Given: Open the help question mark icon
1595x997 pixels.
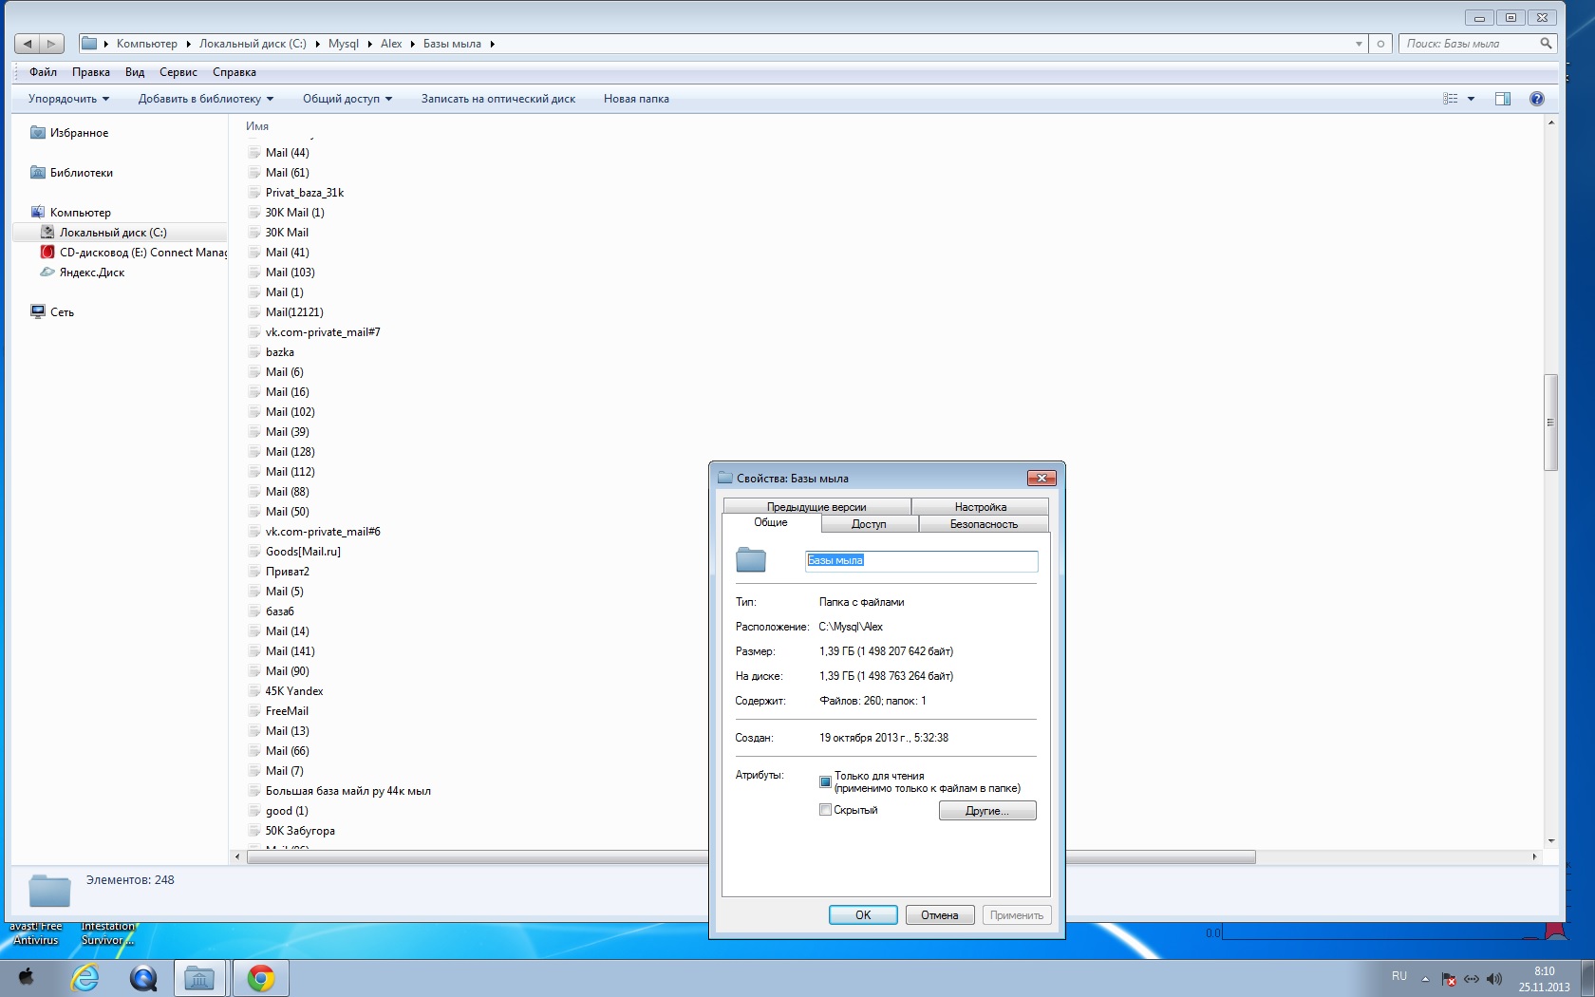Looking at the screenshot, I should coord(1537,99).
